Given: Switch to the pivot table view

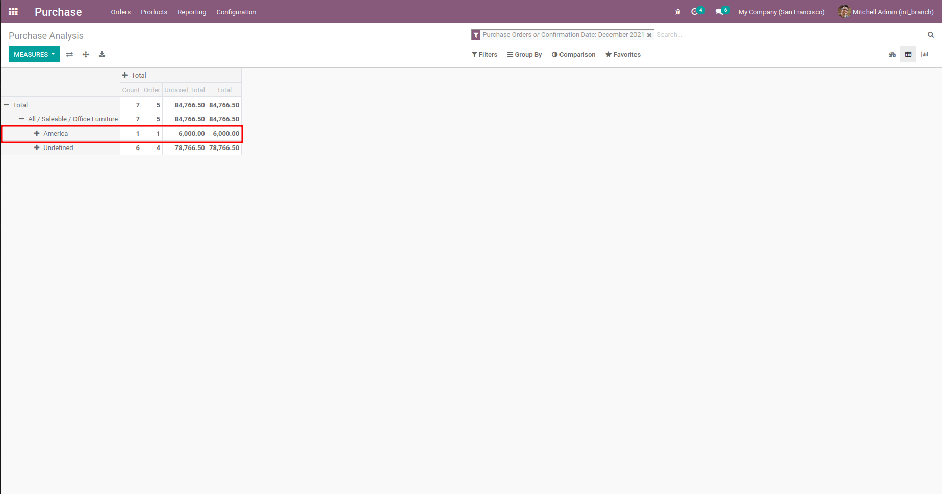Looking at the screenshot, I should 908,55.
